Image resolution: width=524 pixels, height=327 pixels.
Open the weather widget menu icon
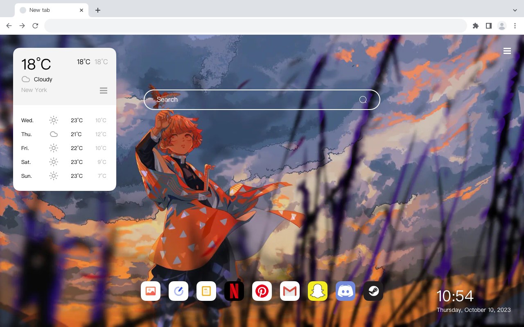[x=104, y=90]
